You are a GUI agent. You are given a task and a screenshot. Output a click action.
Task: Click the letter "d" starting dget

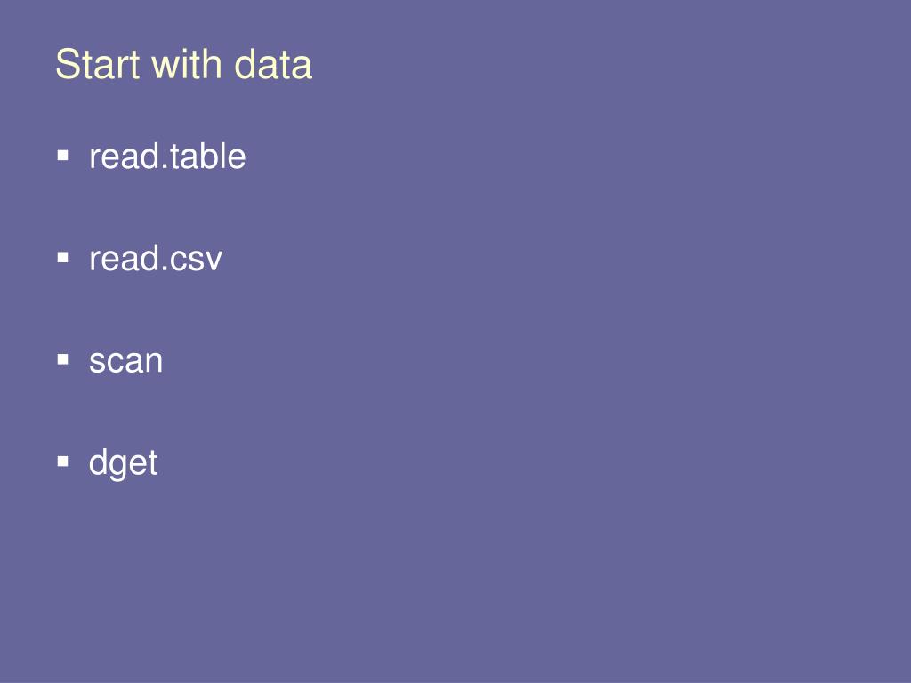tap(97, 462)
